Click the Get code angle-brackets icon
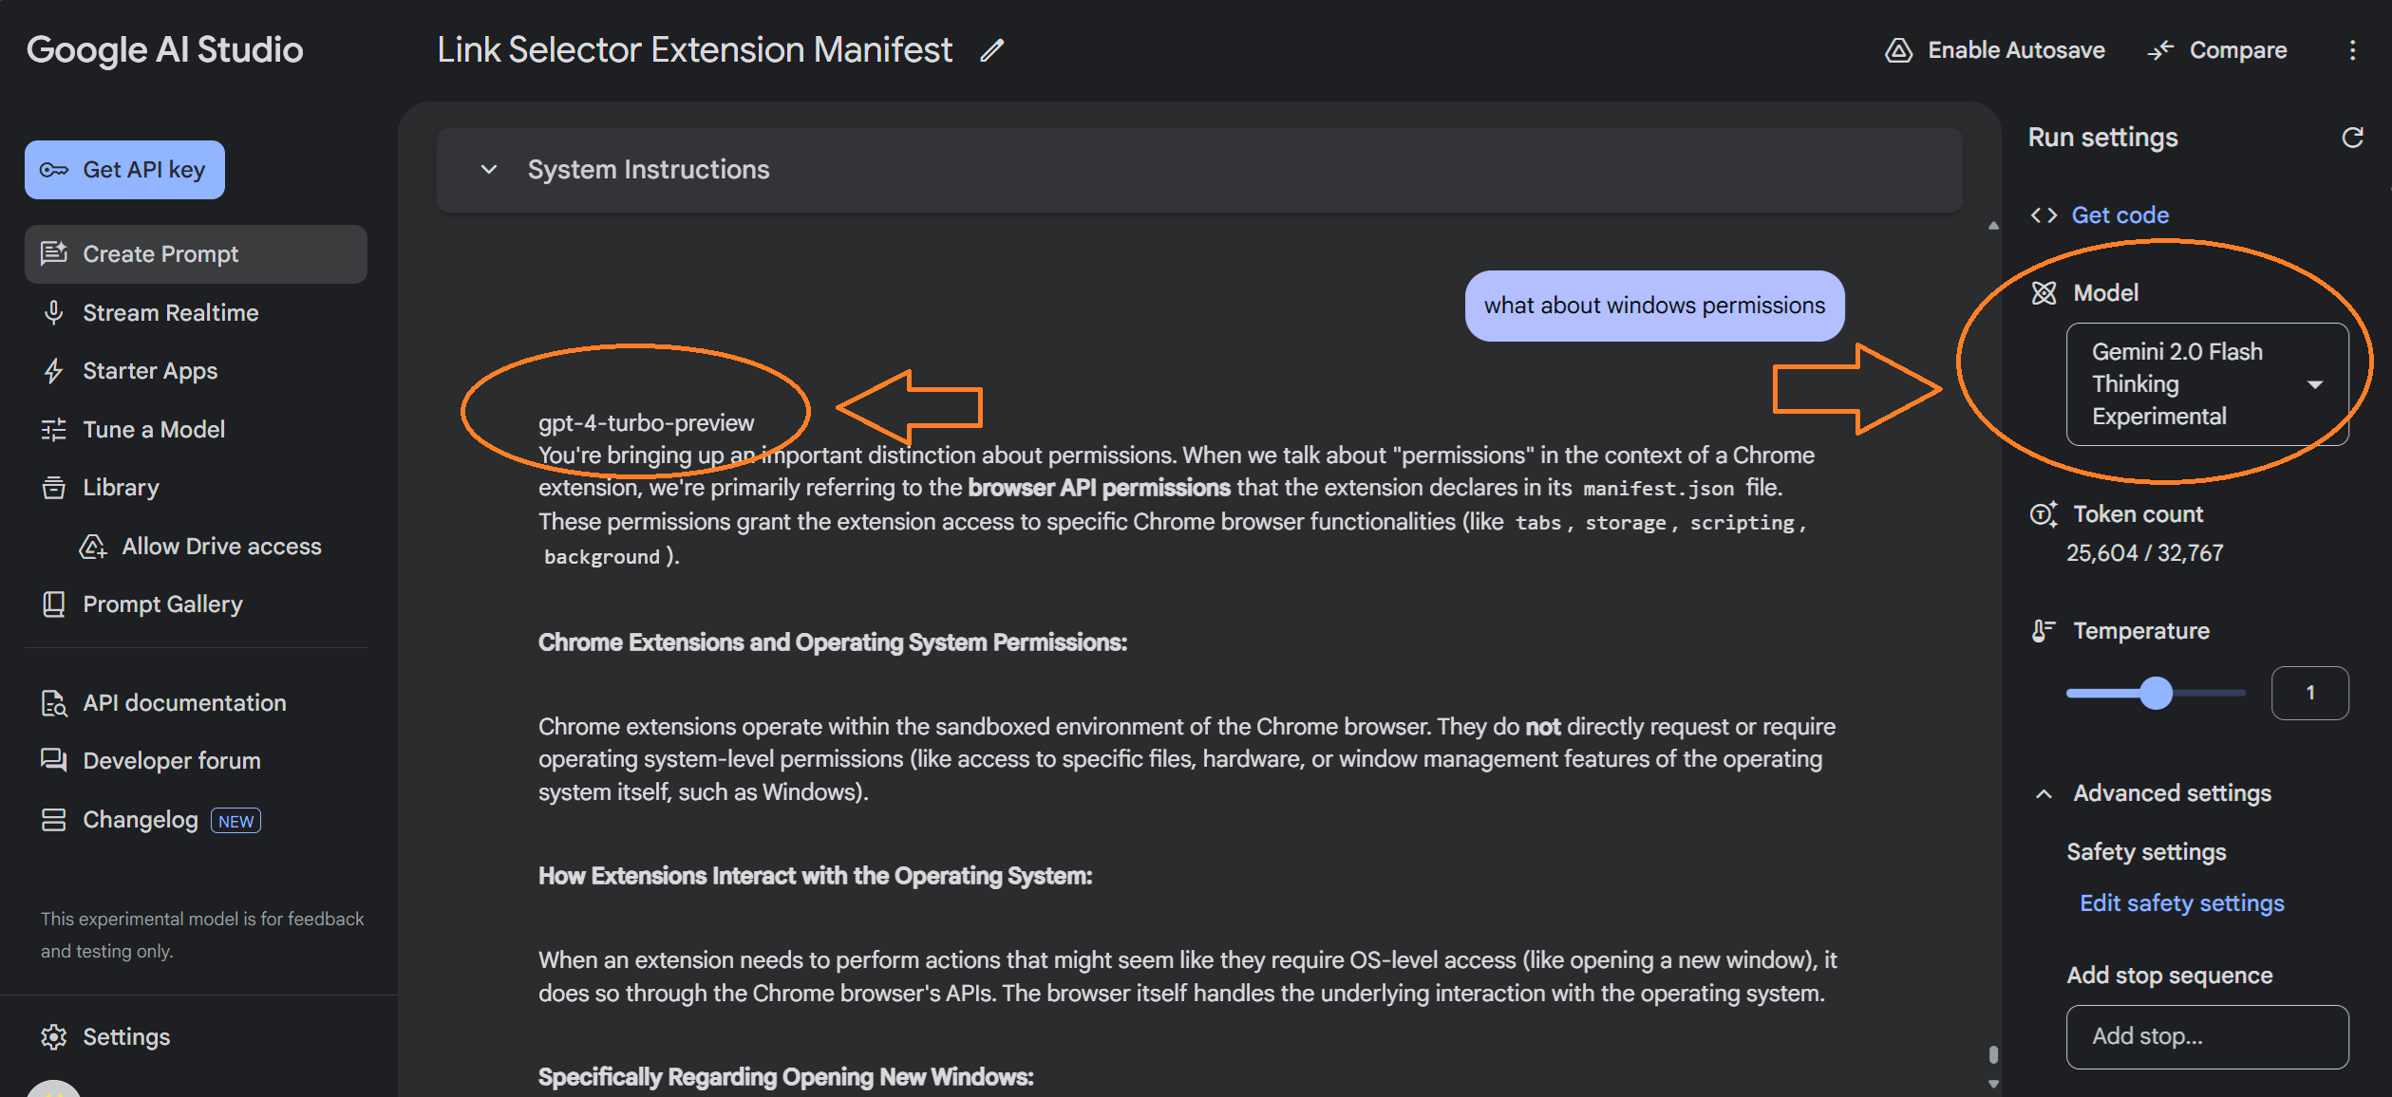This screenshot has width=2392, height=1097. click(x=2044, y=215)
